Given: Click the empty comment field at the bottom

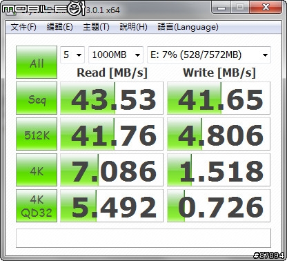Looking at the screenshot, I should click(143, 238).
